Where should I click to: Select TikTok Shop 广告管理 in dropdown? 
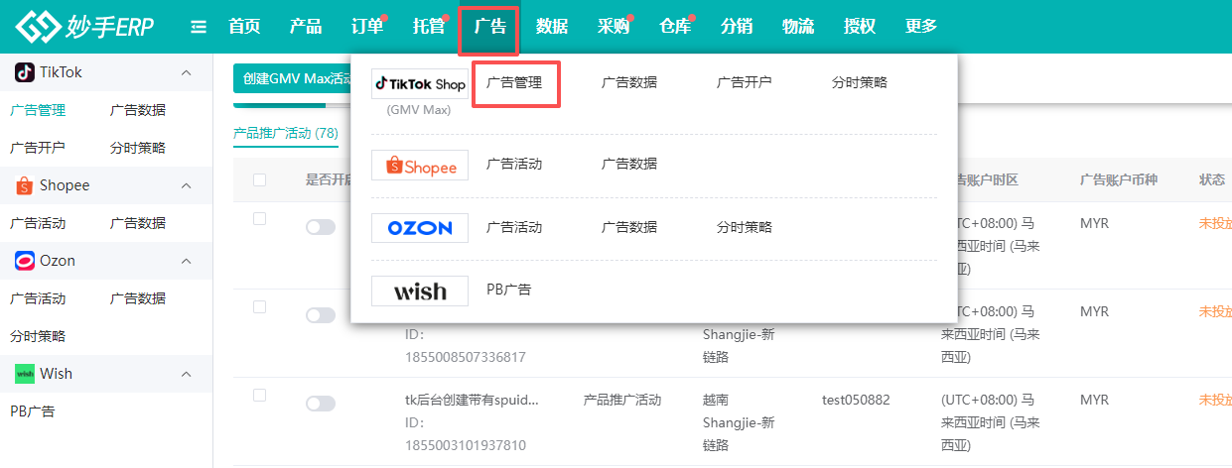[514, 83]
